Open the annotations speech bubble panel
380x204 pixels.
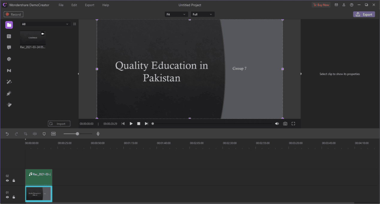coord(9,48)
